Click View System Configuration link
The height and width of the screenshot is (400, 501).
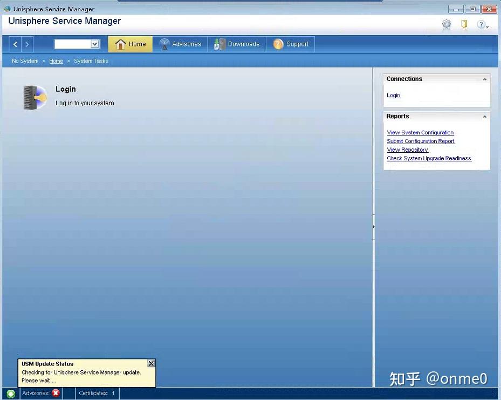[x=420, y=132]
